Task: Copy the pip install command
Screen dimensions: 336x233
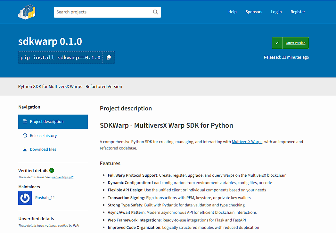Action: [109, 57]
